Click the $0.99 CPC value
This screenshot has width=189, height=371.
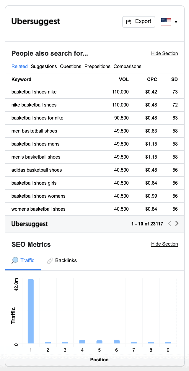click(151, 196)
